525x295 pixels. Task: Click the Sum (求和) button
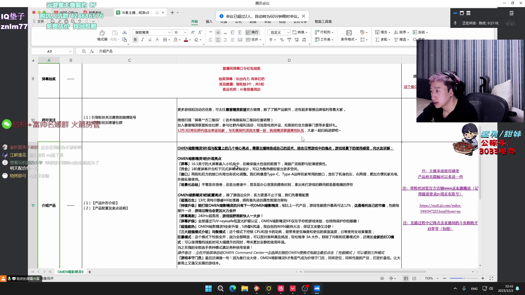click(x=383, y=40)
